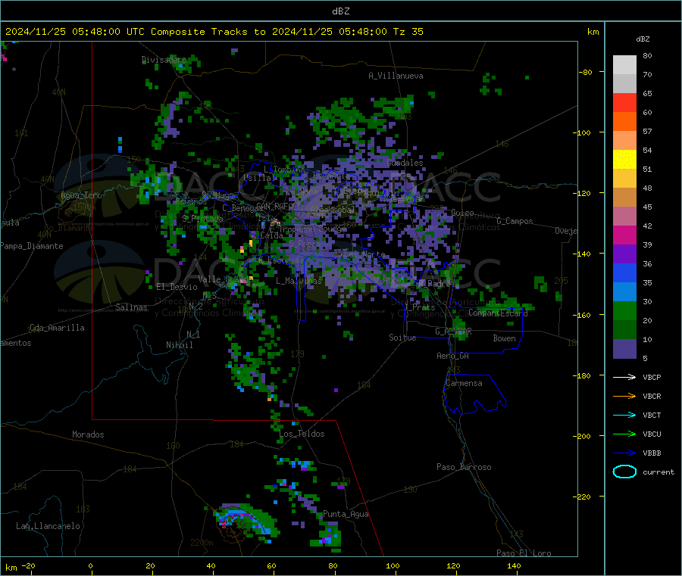Click the cyan 'current' ellipse legend icon

(624, 472)
